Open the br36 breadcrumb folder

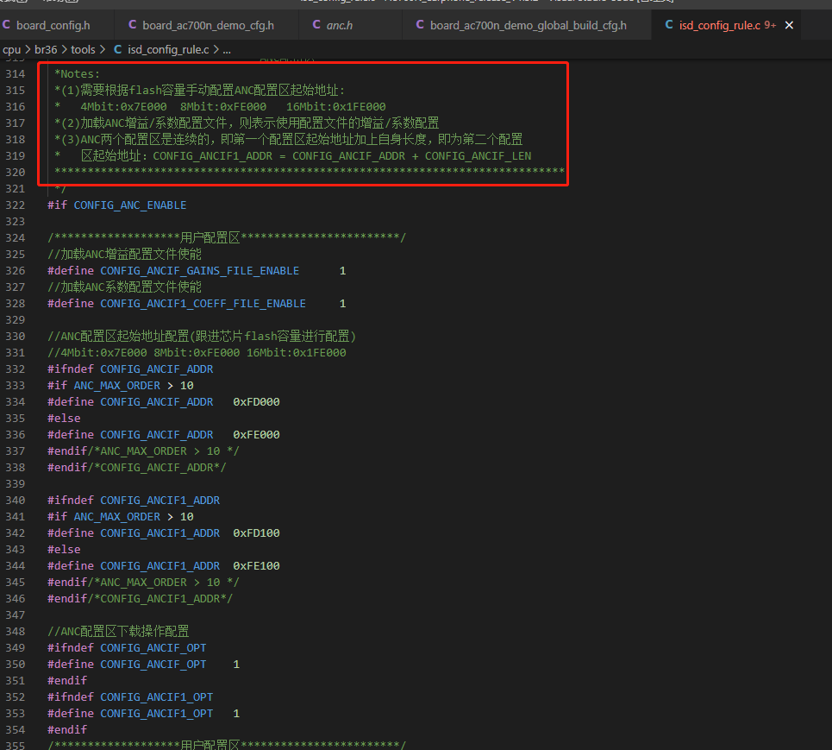46,49
